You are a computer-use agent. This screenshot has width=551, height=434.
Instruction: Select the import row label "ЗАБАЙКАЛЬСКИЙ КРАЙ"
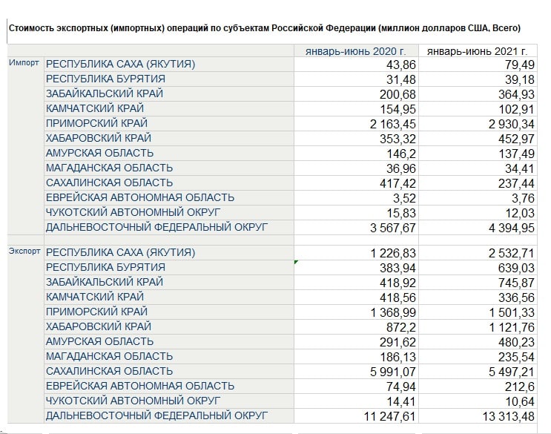click(x=105, y=93)
